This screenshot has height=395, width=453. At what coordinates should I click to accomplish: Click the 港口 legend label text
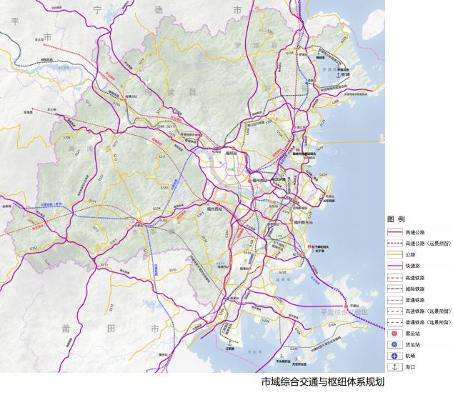click(x=411, y=367)
